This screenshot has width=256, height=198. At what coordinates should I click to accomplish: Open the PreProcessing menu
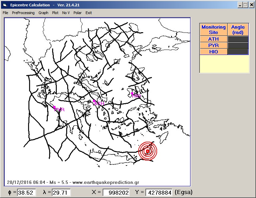(x=23, y=13)
